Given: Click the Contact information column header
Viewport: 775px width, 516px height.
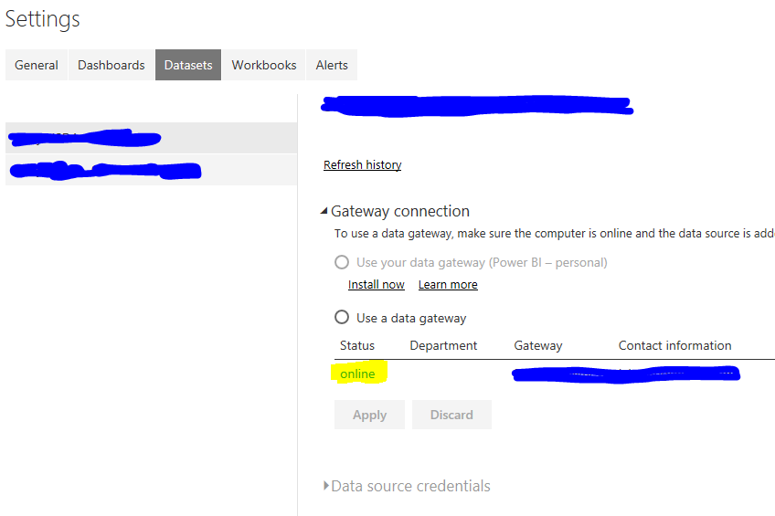Looking at the screenshot, I should [674, 345].
